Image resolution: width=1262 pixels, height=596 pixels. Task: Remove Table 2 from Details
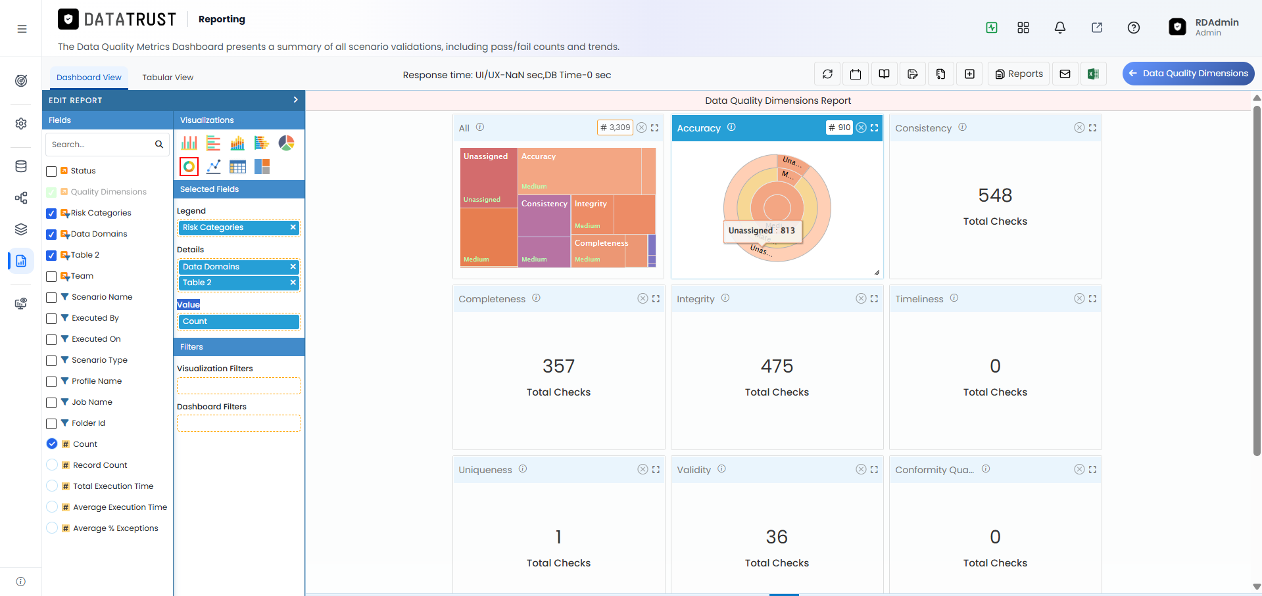click(x=293, y=283)
